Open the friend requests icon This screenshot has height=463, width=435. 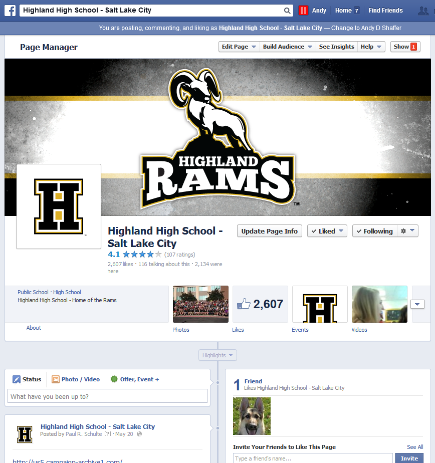point(424,11)
